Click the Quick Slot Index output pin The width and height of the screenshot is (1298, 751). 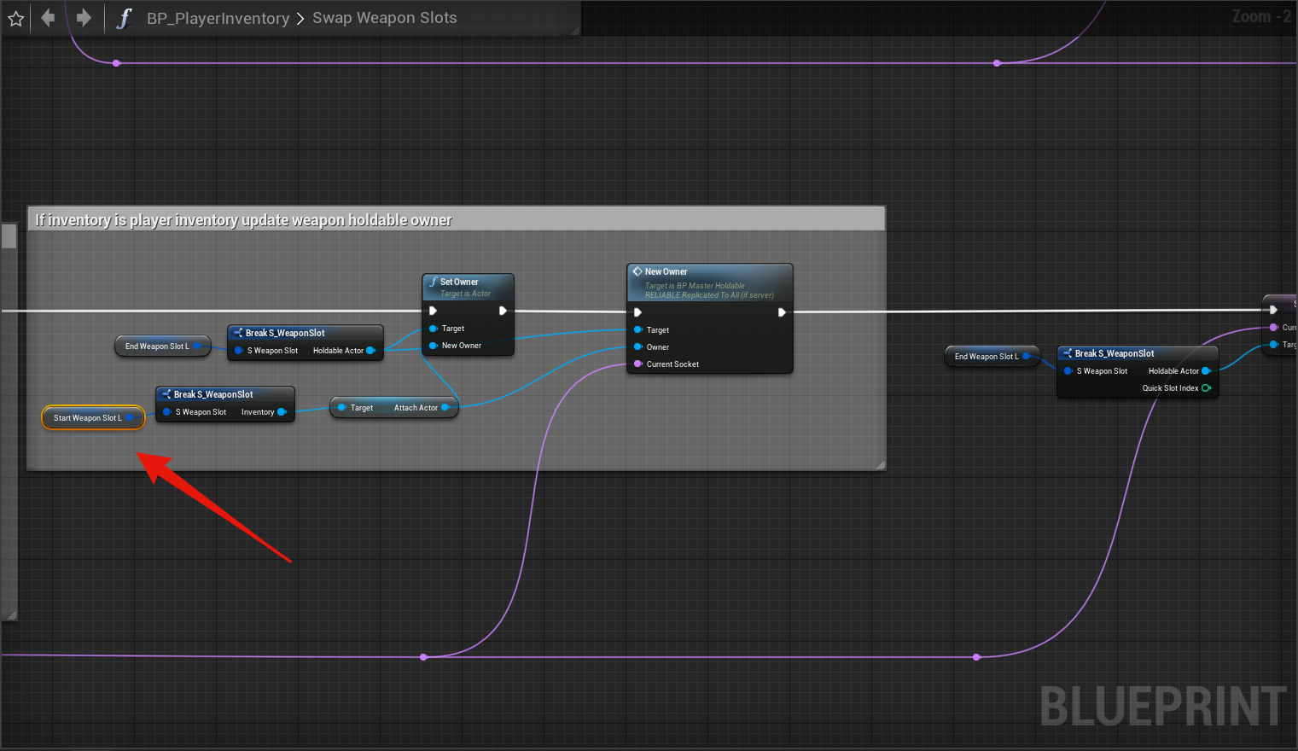pyautogui.click(x=1206, y=388)
